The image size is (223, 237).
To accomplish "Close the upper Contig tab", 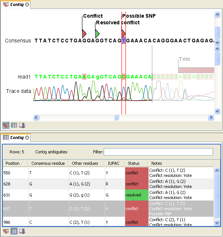I will pyautogui.click(x=27, y=4).
